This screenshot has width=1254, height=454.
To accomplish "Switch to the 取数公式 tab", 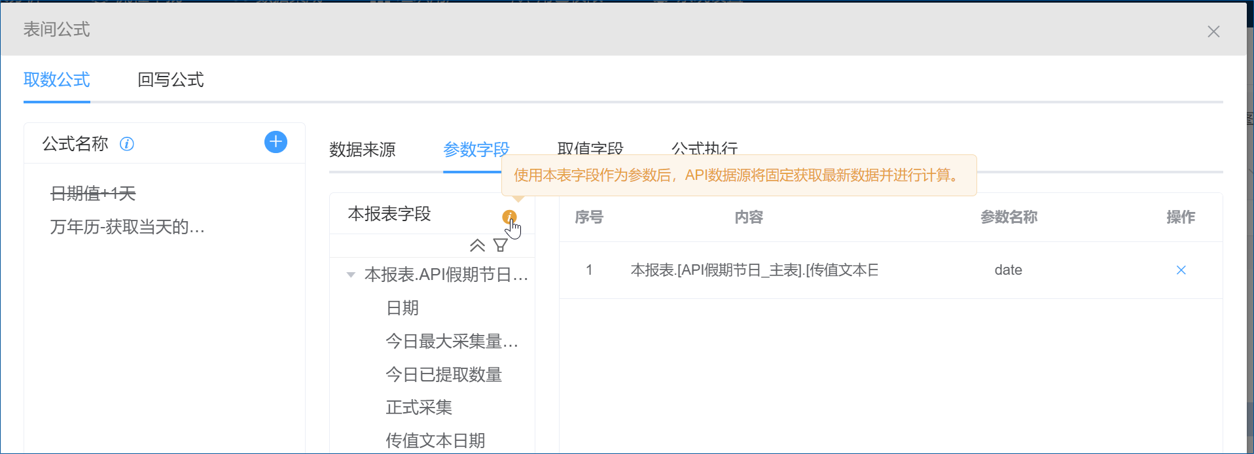I will [57, 80].
